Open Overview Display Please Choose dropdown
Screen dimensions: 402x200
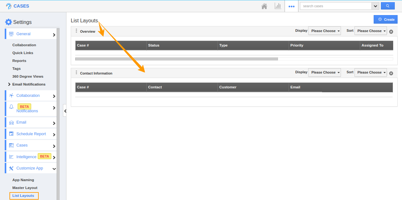[325, 31]
